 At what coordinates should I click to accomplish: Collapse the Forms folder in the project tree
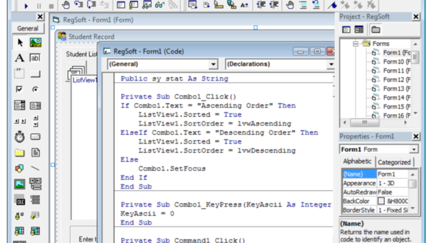pyautogui.click(x=355, y=44)
